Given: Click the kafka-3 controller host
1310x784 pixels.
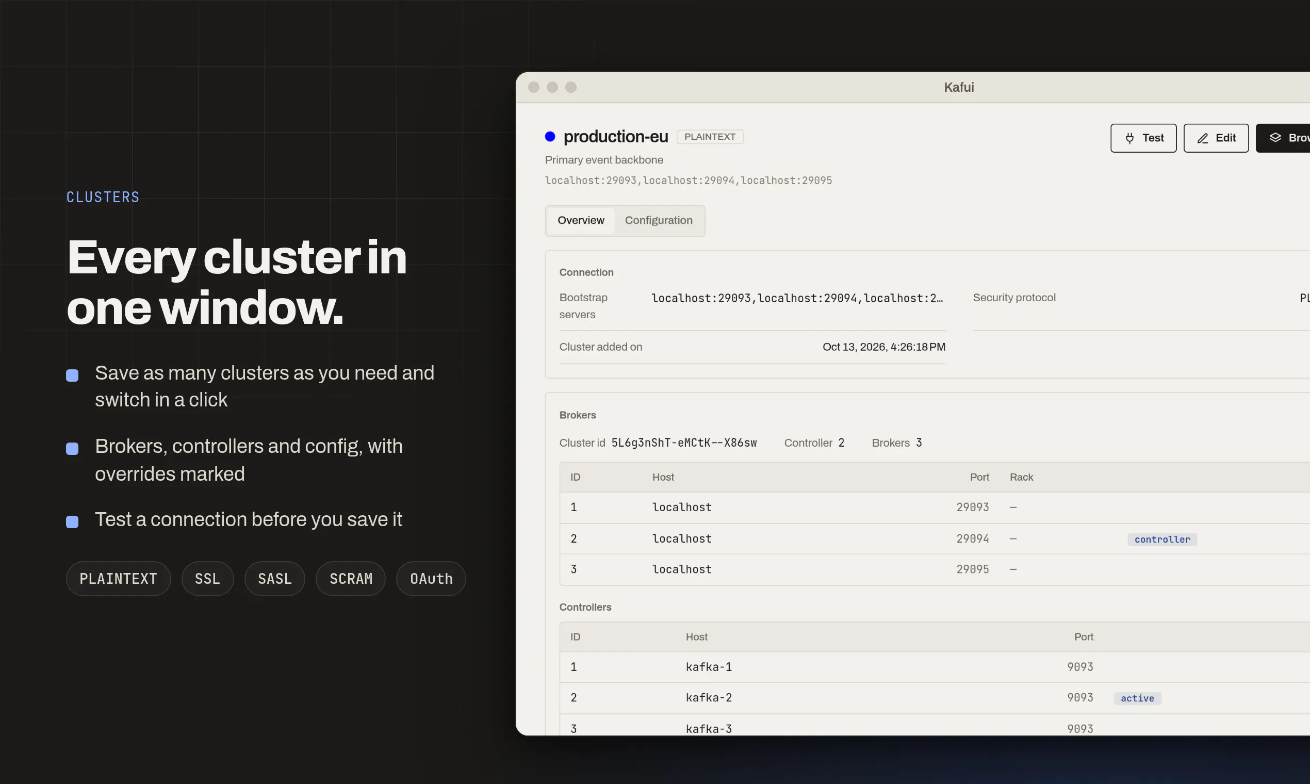Looking at the screenshot, I should point(708,729).
